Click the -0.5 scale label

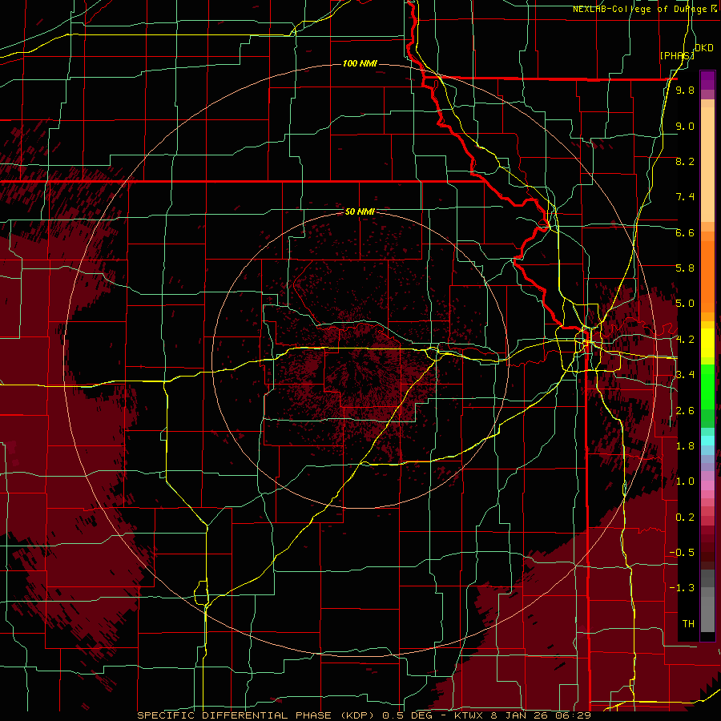pos(683,552)
